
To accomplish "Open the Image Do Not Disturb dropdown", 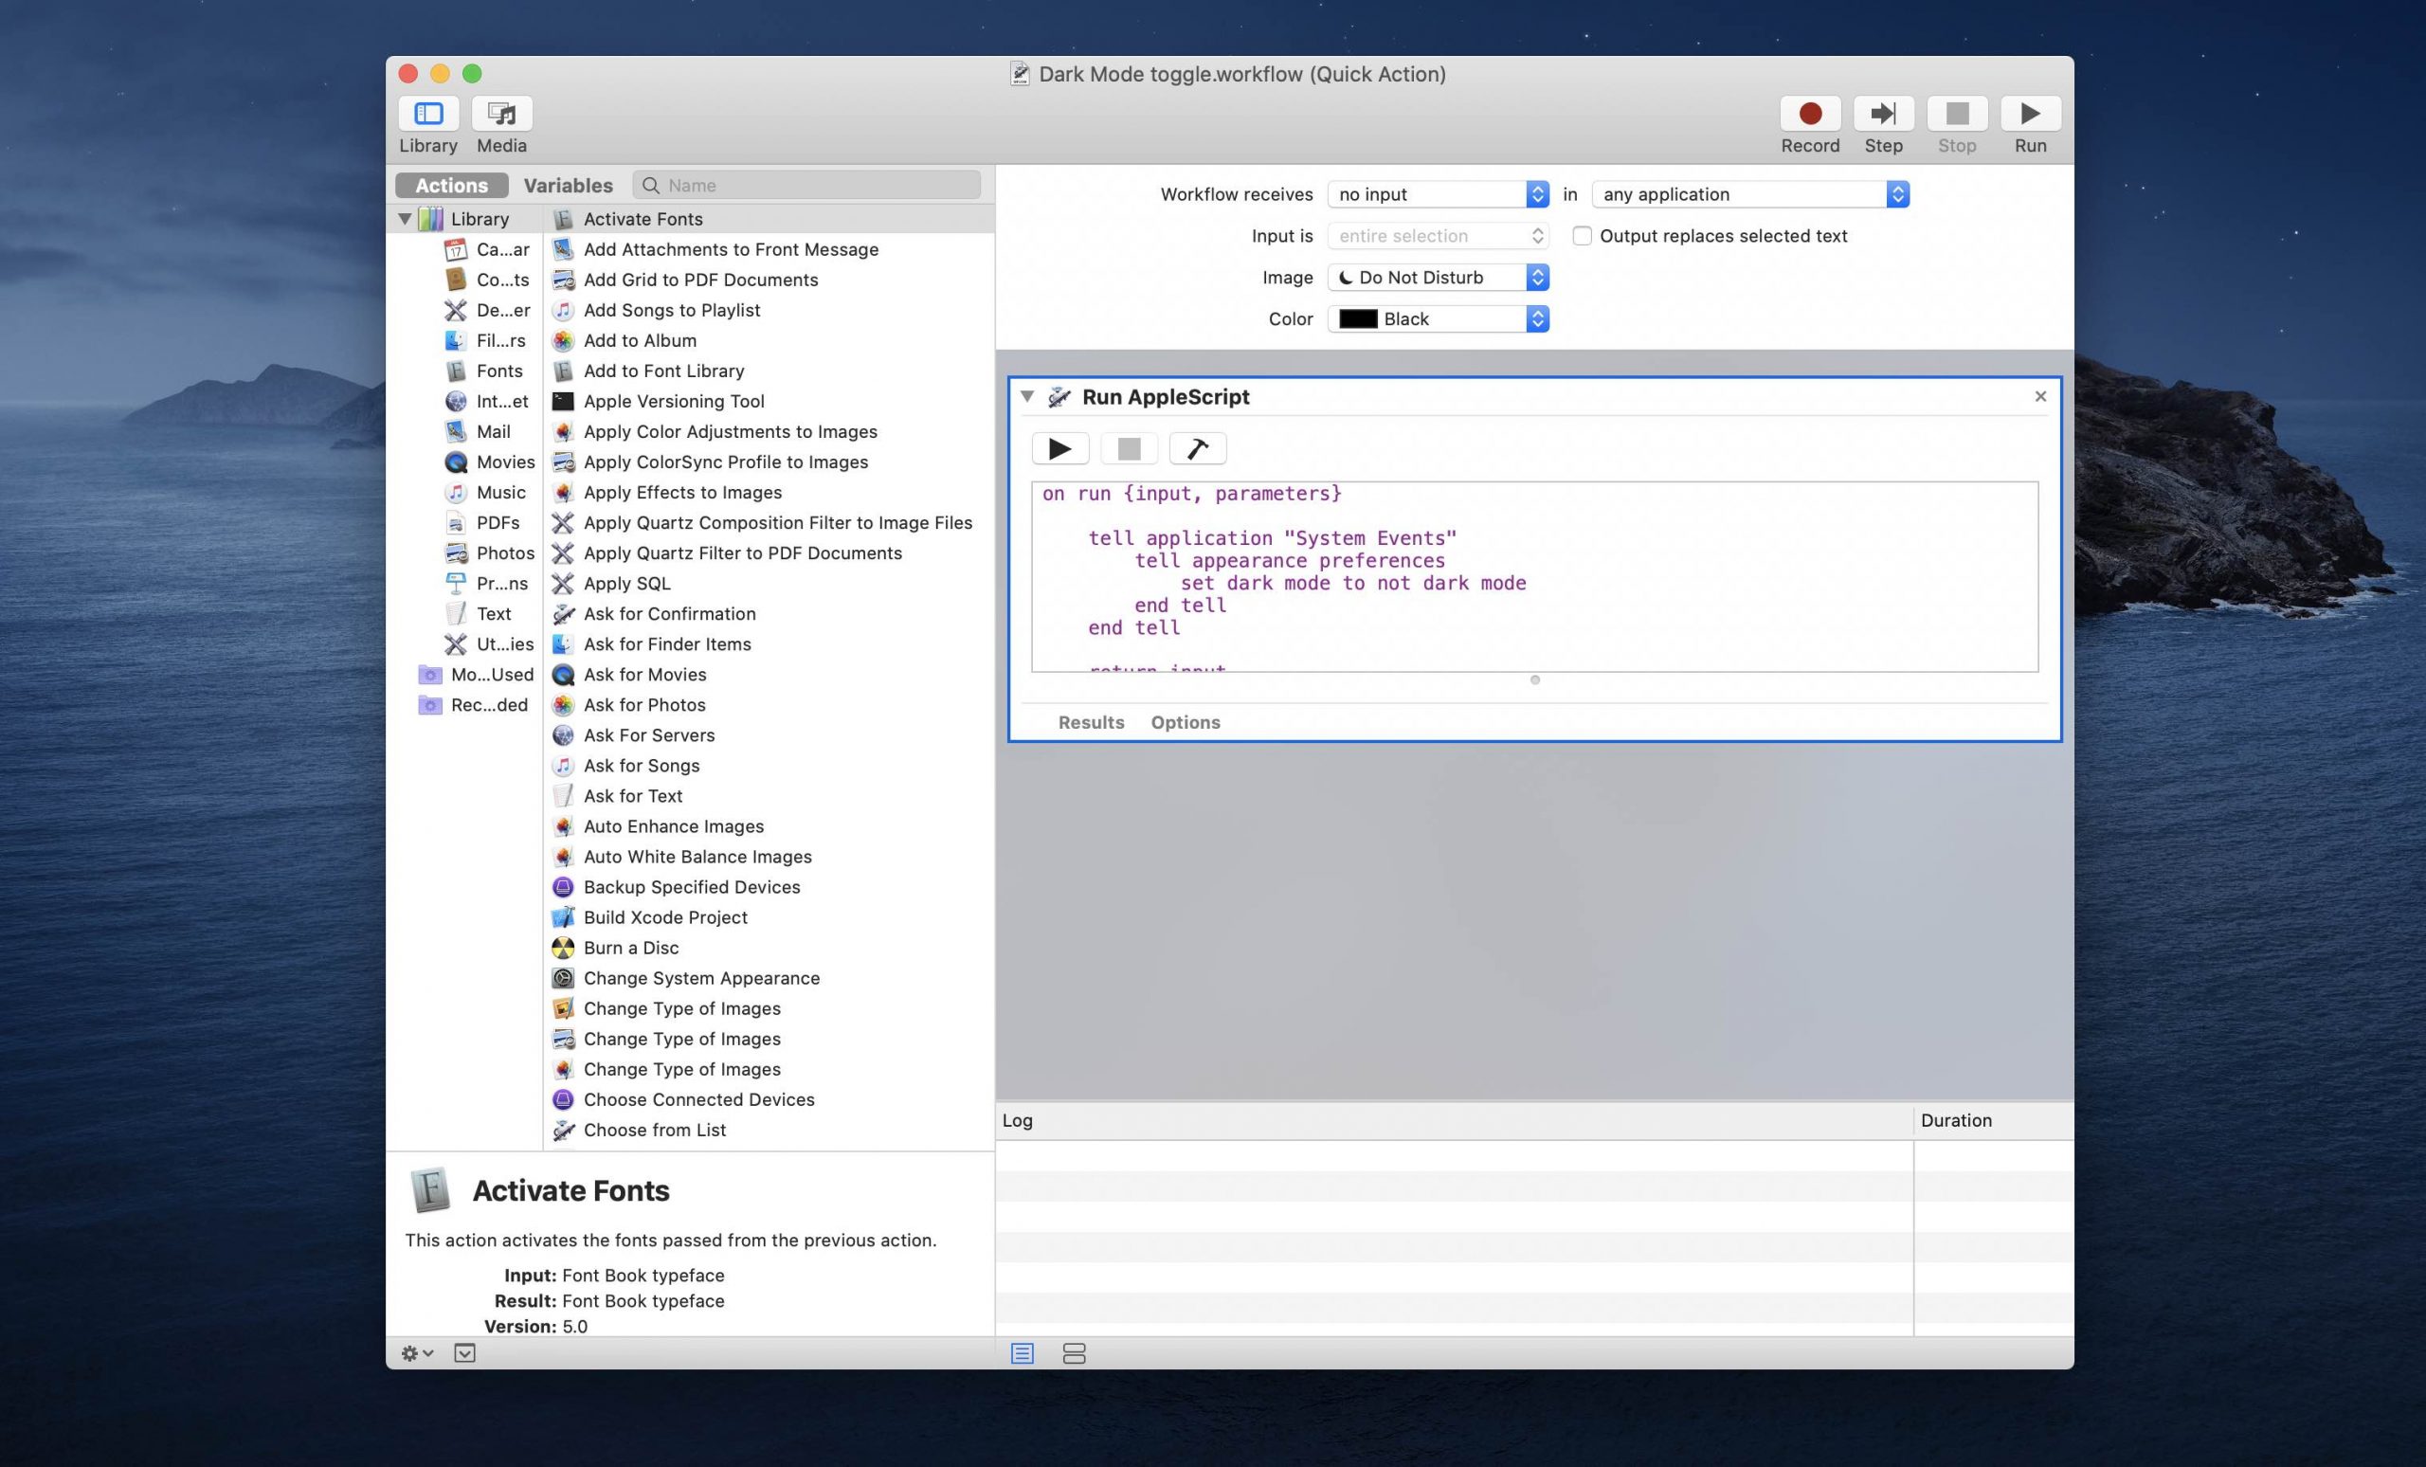I will coord(1439,278).
